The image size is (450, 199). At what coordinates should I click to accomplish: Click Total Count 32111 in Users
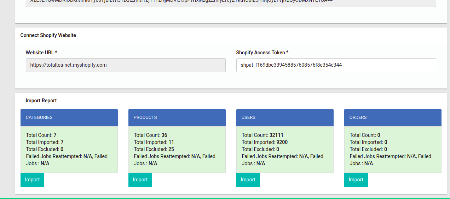pos(262,135)
